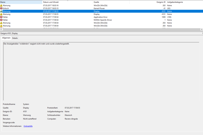
Task: Click the Benutzer value 'Nicht zutreffend'
Action: [x=30, y=119]
